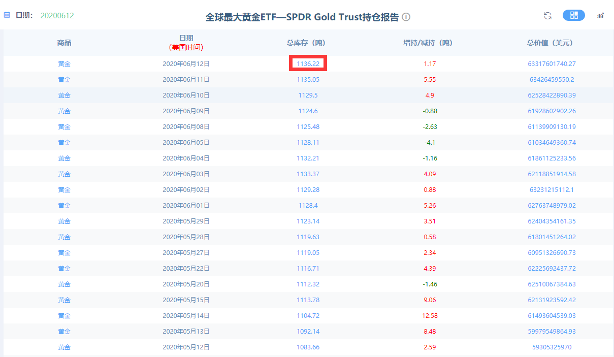Click total value 59305325970
Image resolution: width=614 pixels, height=357 pixels.
click(552, 347)
